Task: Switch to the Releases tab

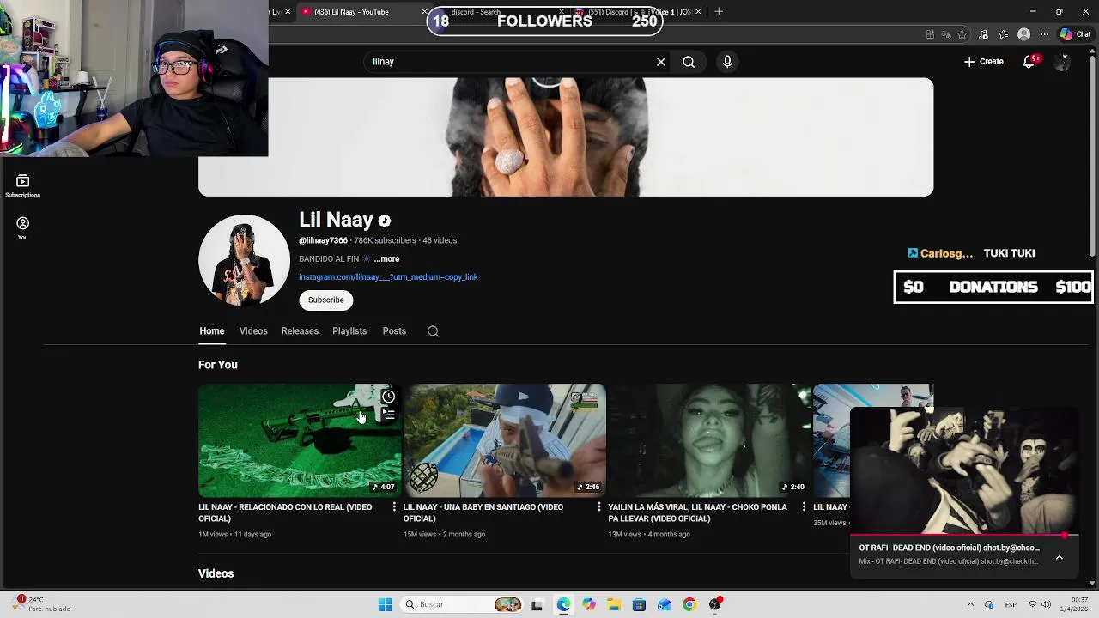Action: pyautogui.click(x=300, y=331)
